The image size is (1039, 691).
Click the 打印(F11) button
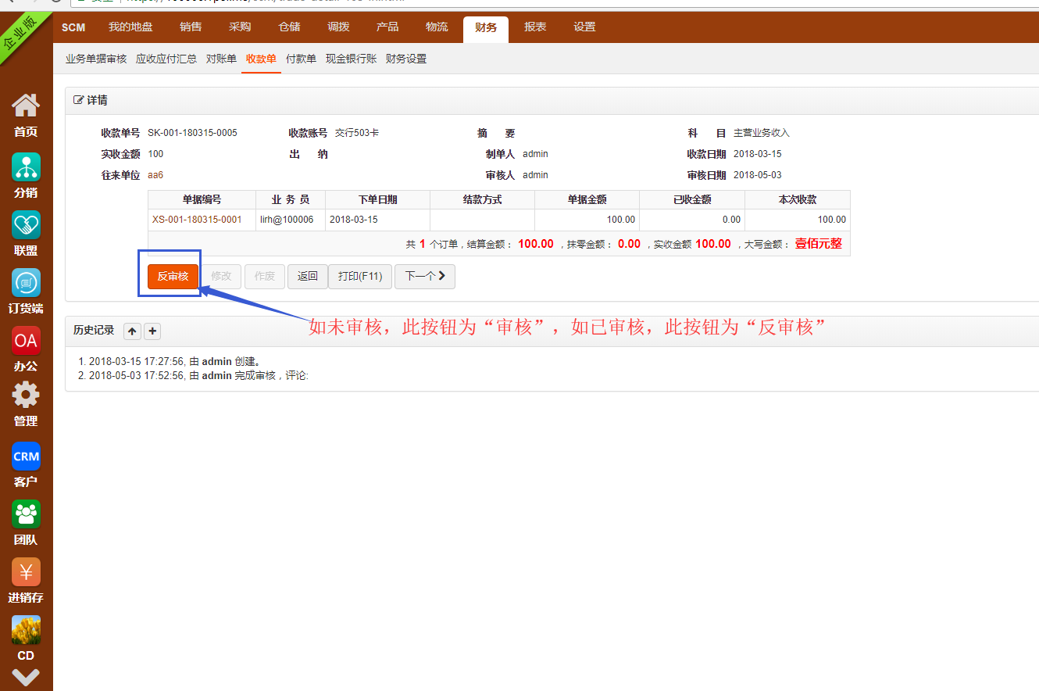[x=360, y=277]
